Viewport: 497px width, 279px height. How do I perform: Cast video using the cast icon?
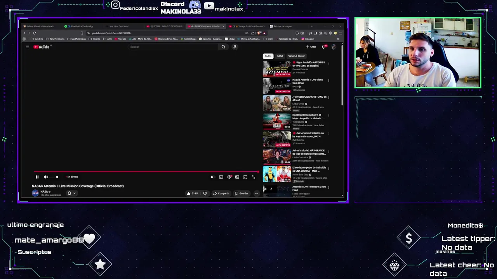245,177
